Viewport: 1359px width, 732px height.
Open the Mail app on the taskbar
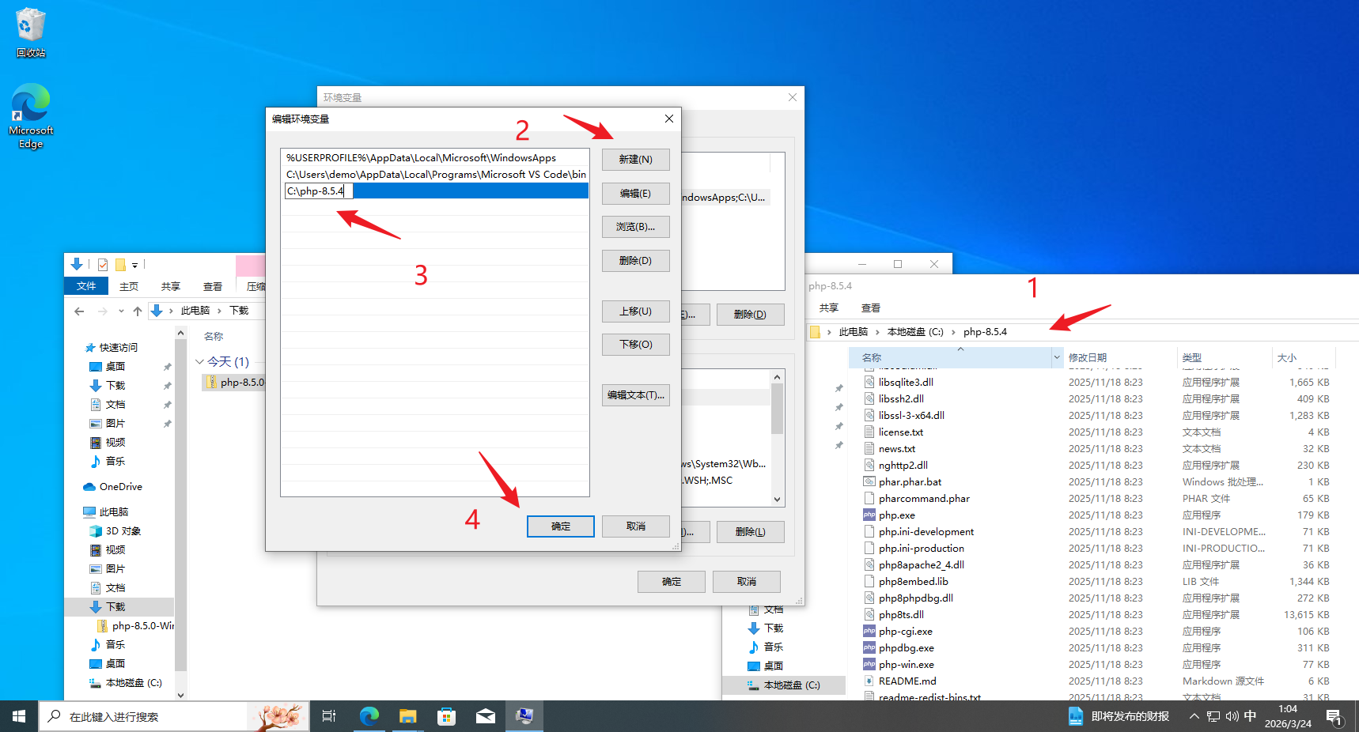[486, 716]
